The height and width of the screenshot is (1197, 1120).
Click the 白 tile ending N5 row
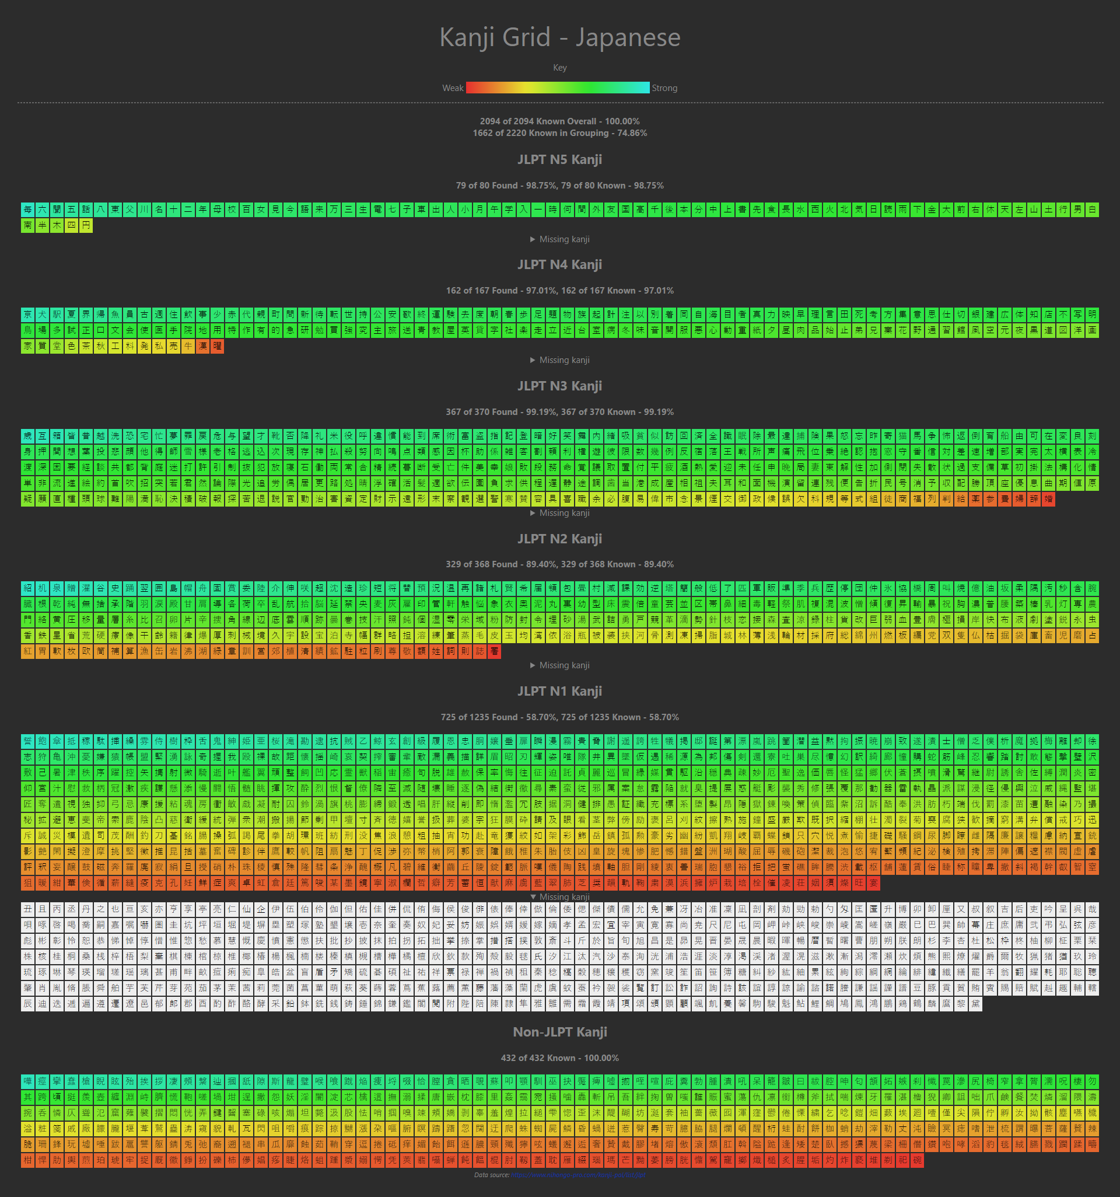(x=1093, y=210)
